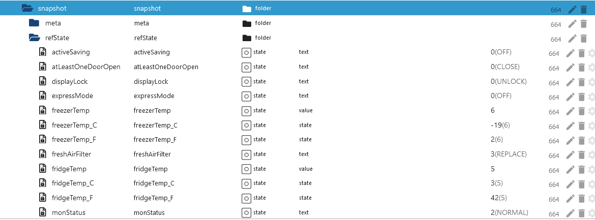Click pencil icon on monStatus row
Viewport: 595px width, 220px height.
pos(570,213)
